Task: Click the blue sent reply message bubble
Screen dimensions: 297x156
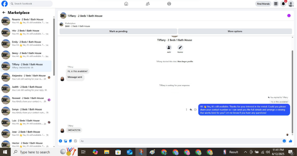Action: [x=244, y=110]
